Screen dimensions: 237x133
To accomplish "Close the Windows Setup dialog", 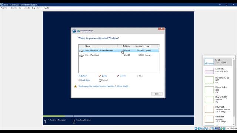I will (161, 29).
